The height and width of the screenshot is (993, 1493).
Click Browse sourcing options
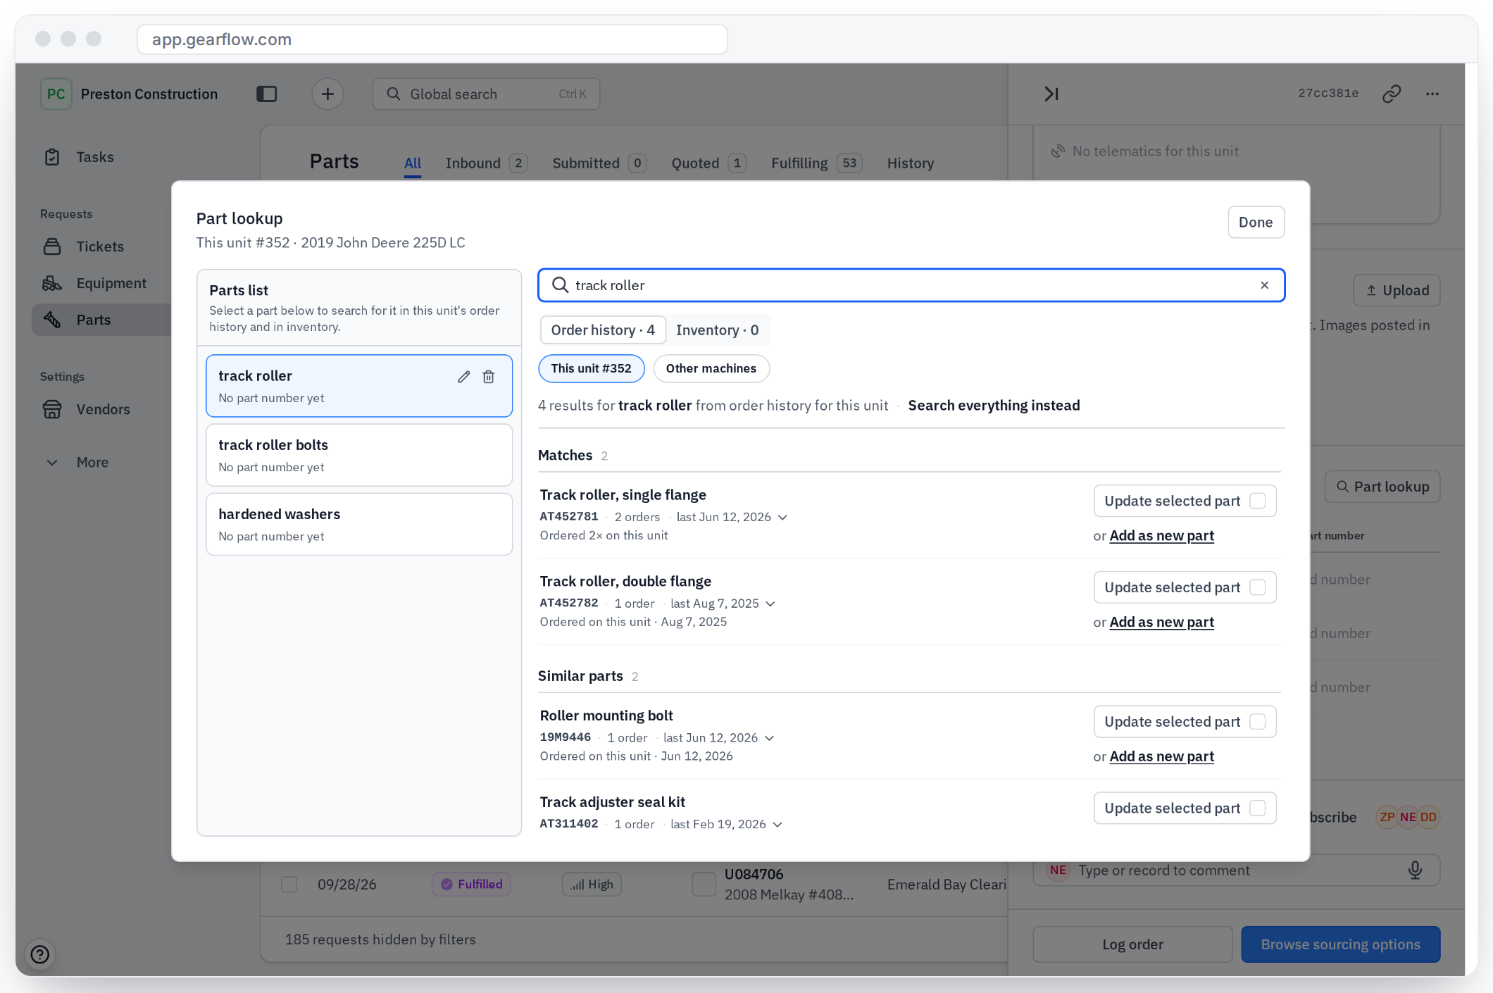(1340, 944)
